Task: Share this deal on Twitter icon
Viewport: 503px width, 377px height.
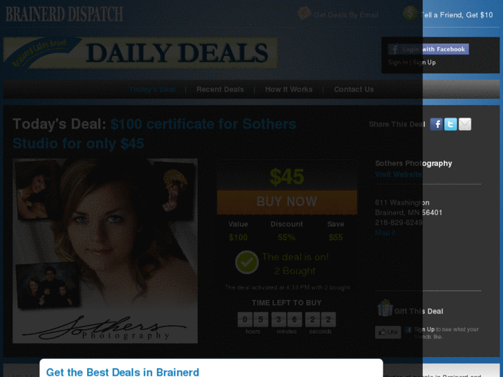Action: coord(450,125)
